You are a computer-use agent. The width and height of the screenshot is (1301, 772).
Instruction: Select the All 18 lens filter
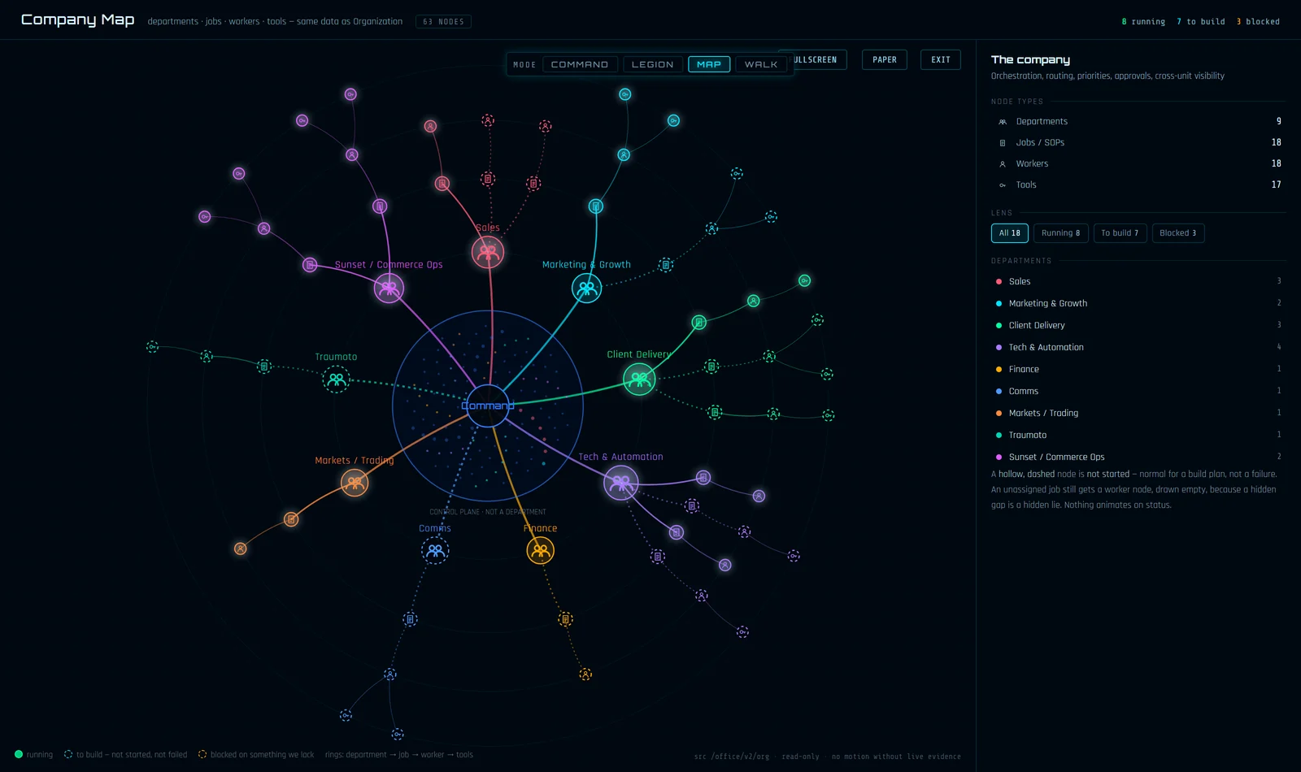(1010, 233)
